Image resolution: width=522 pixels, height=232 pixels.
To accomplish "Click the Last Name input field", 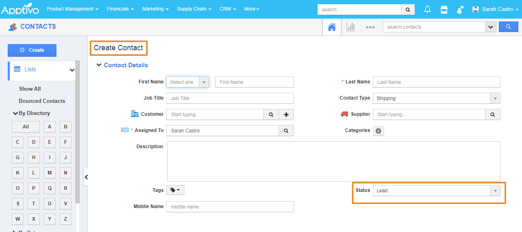I will click(x=436, y=82).
